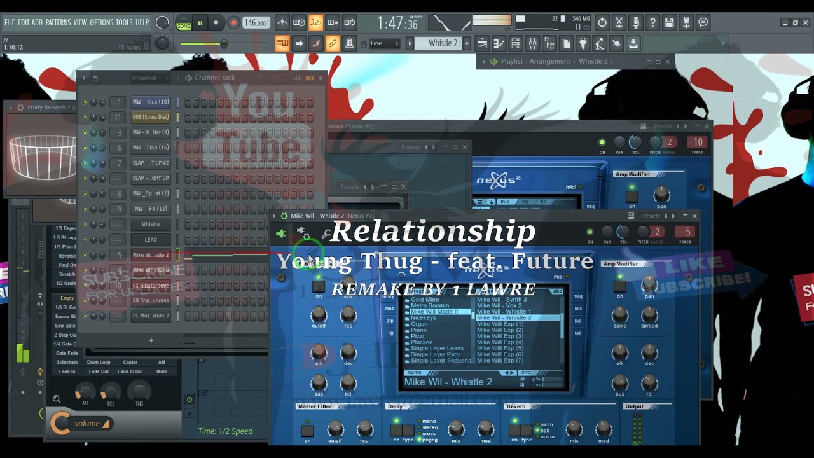Click the wrench icon in Nexus #2 wrapper

[325, 235]
